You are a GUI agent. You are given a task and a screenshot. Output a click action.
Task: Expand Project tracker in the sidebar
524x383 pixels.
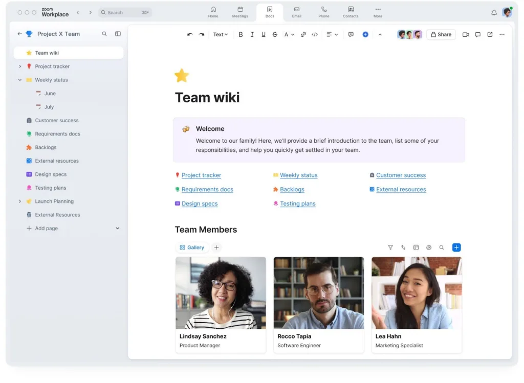pos(19,66)
